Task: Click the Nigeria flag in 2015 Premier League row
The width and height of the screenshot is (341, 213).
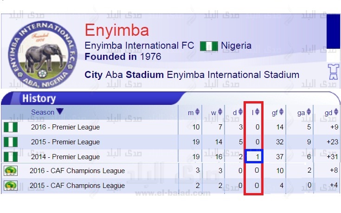Action: click(x=11, y=142)
